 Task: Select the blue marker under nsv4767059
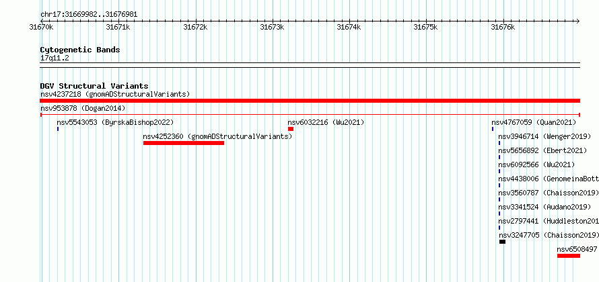click(x=493, y=129)
